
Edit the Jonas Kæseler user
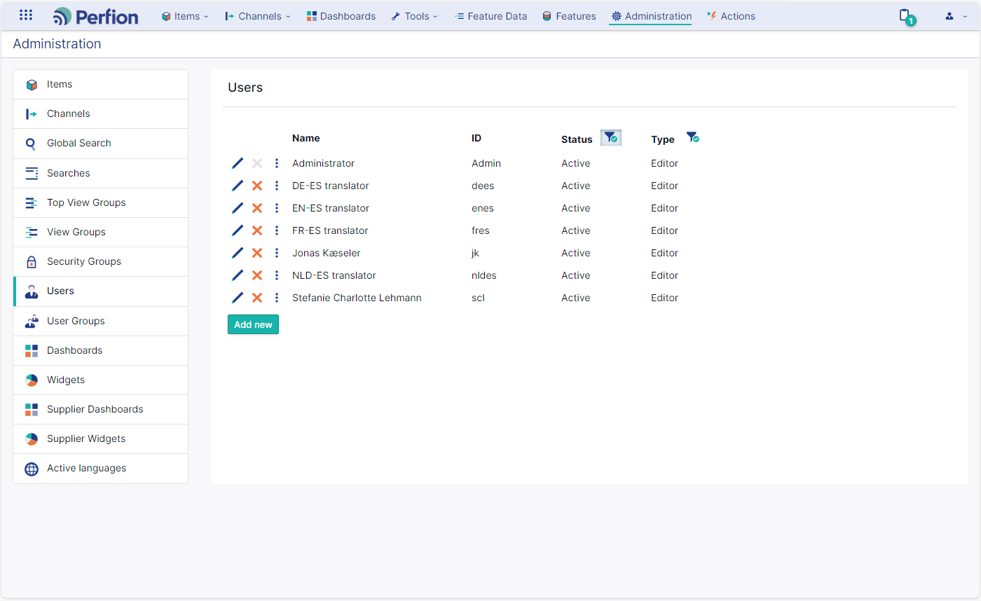coord(238,253)
